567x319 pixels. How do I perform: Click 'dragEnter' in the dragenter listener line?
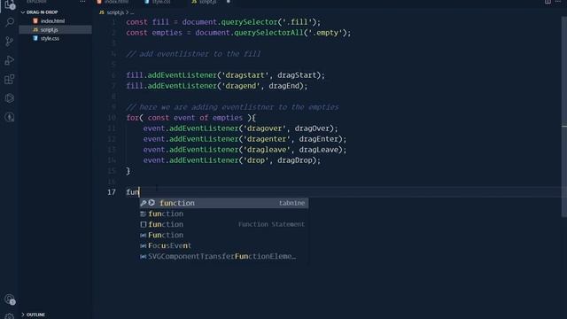(319, 139)
